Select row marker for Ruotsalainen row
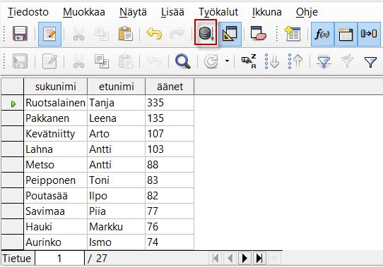Image resolution: width=383 pixels, height=267 pixels. 13,103
